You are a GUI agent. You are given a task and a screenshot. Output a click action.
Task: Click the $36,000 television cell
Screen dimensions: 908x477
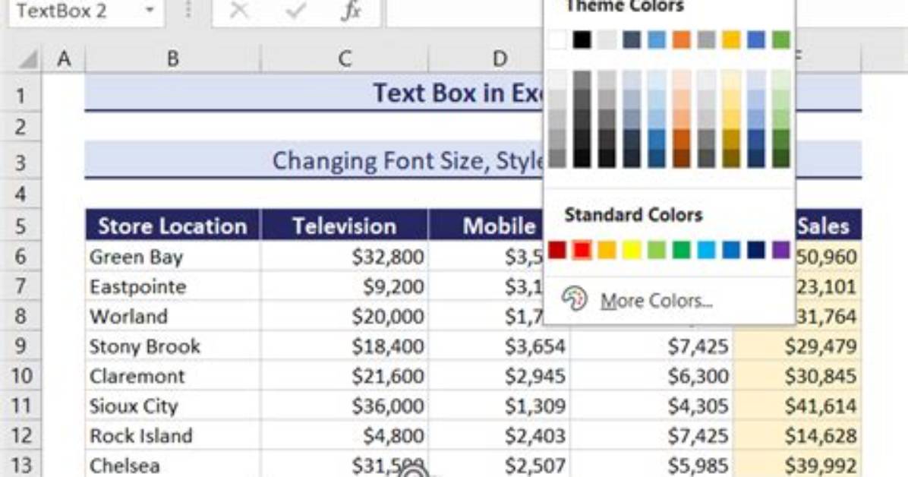click(x=345, y=406)
